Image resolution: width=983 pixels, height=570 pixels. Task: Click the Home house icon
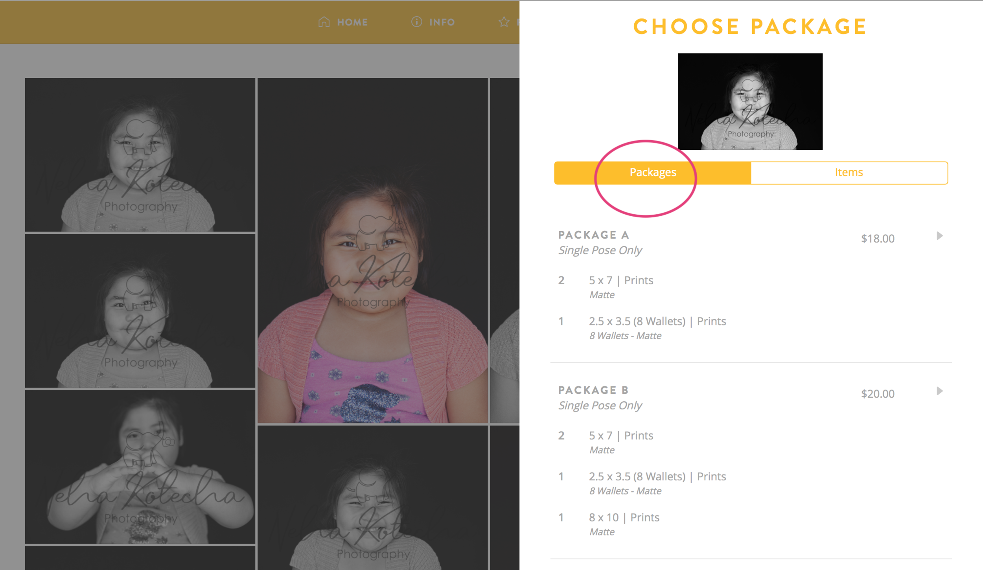tap(324, 22)
